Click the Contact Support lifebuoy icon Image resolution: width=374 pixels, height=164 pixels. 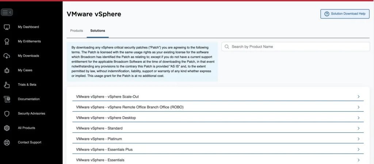[7, 142]
